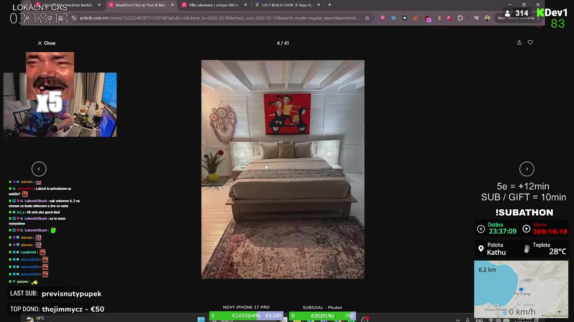Save listing with heart icon
Image resolution: width=574 pixels, height=322 pixels.
pos(530,42)
